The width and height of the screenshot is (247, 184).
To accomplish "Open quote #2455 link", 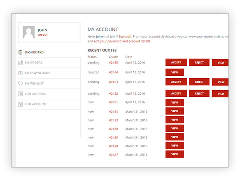I will pos(114,63).
